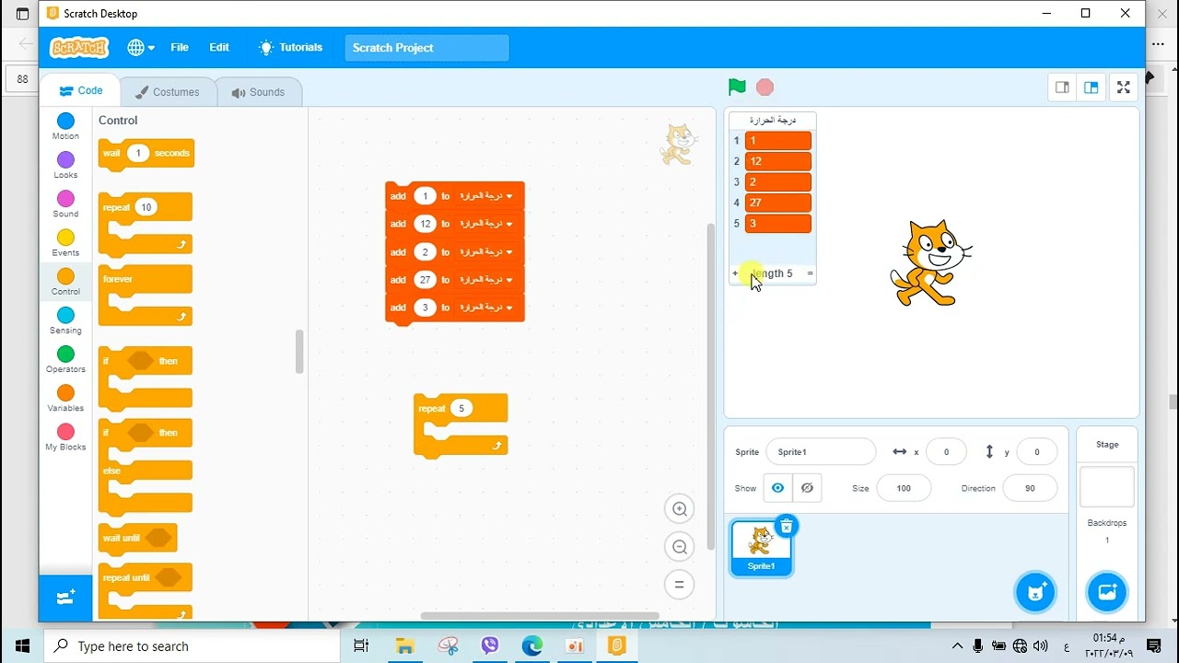The width and height of the screenshot is (1179, 663).
Task: Click the project title field
Action: coord(426,48)
